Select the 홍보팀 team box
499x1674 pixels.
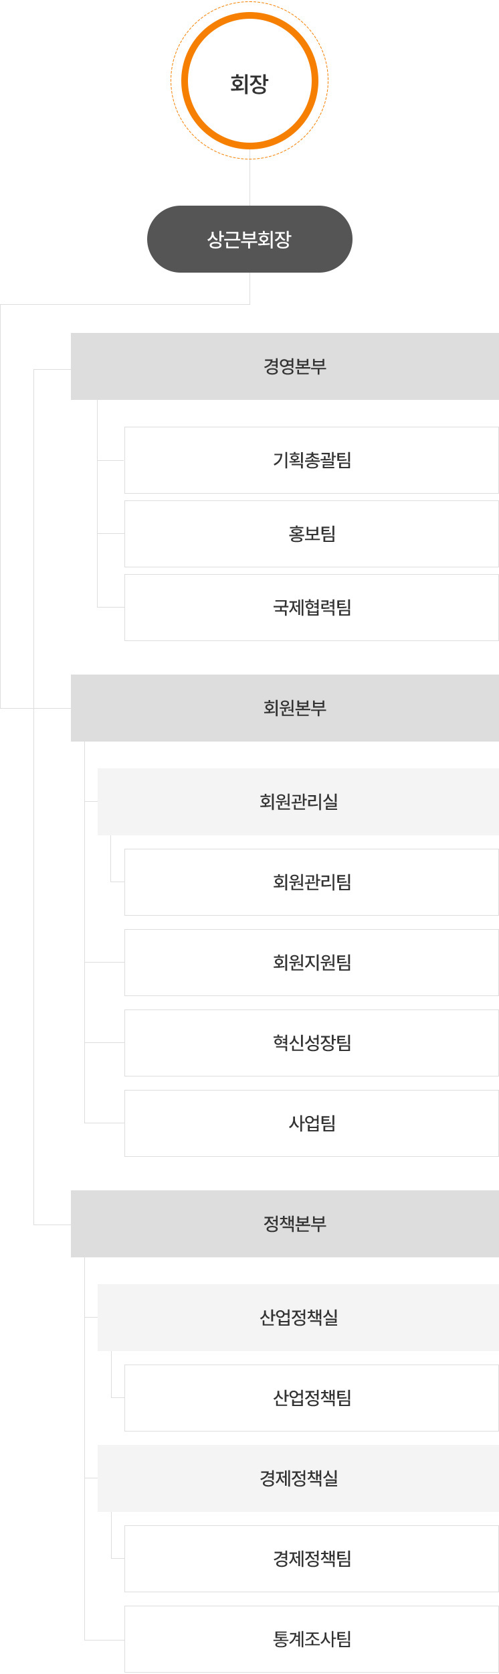[x=312, y=534]
